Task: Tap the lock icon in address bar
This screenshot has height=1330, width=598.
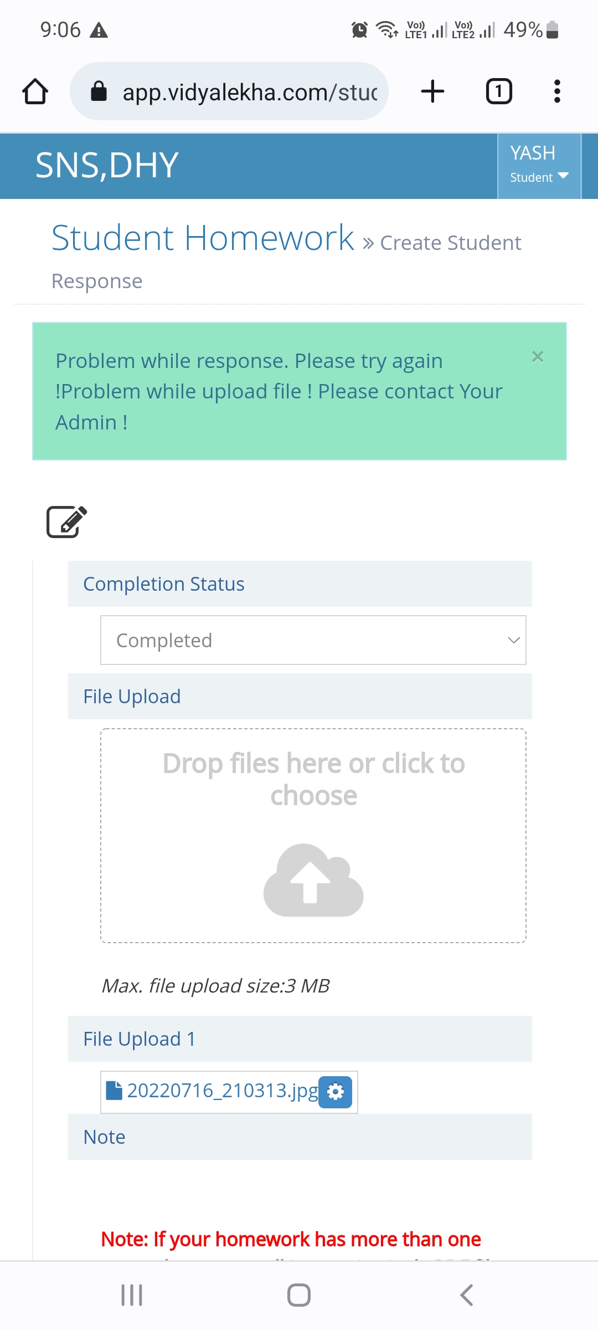Action: click(x=99, y=91)
